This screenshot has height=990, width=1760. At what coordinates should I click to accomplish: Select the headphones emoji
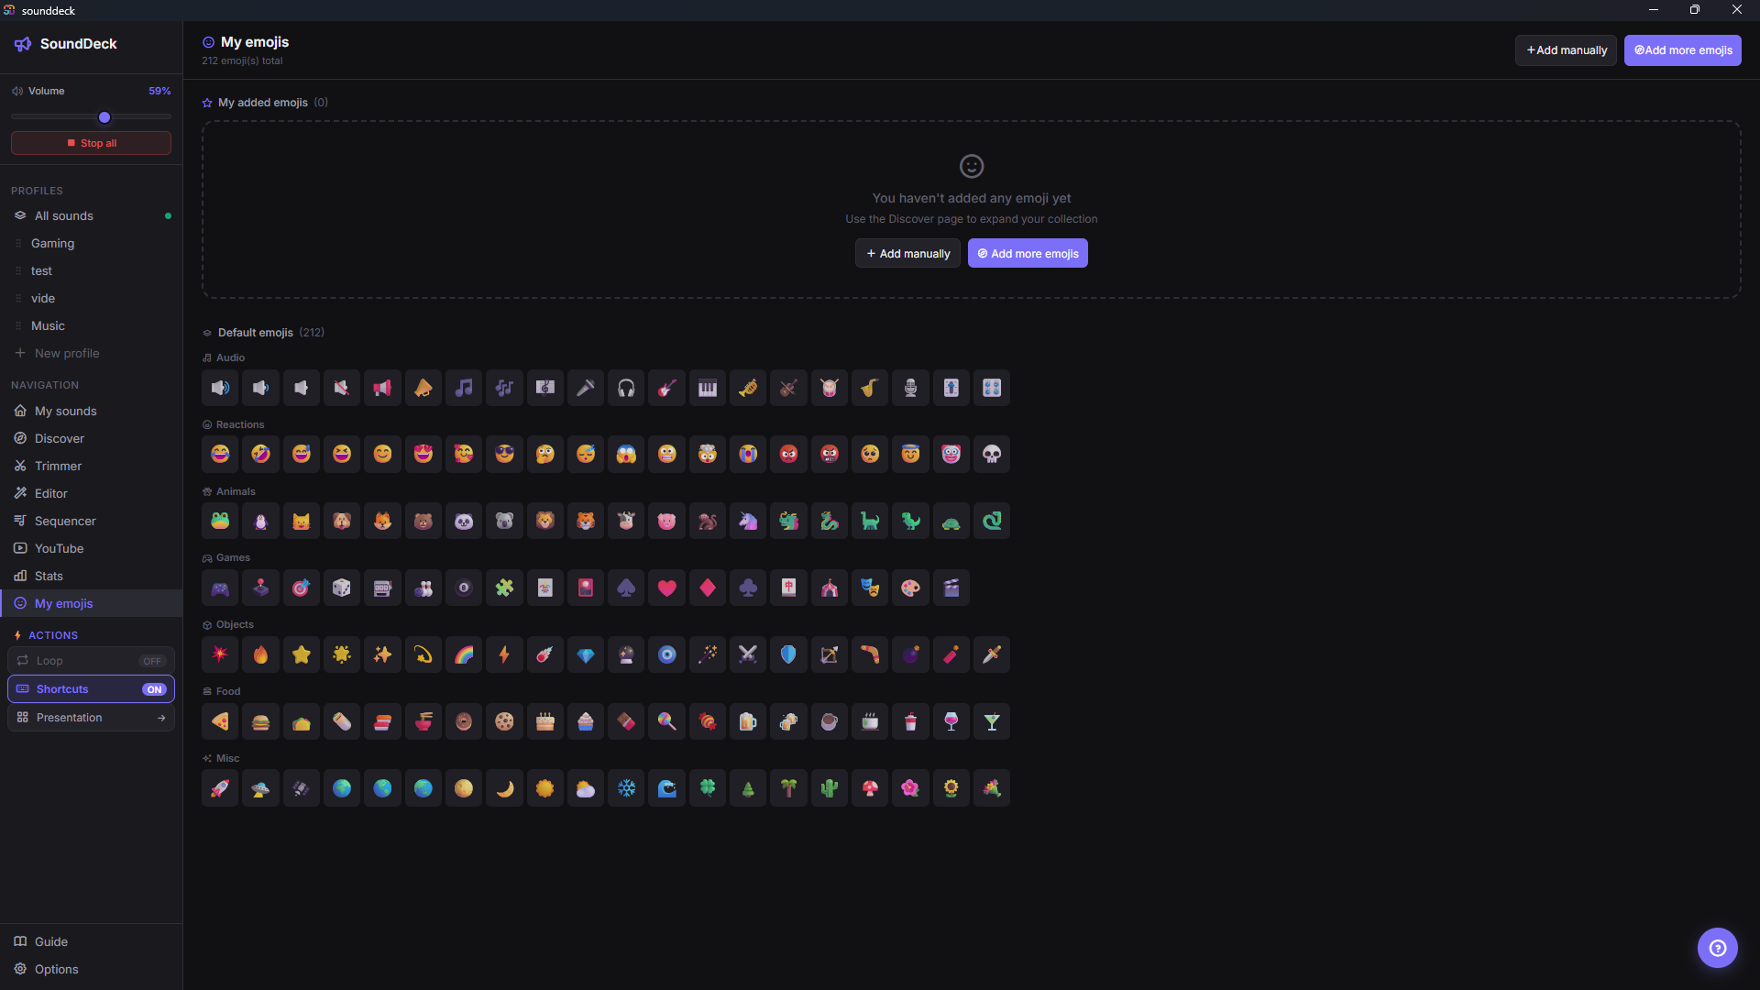pos(626,388)
